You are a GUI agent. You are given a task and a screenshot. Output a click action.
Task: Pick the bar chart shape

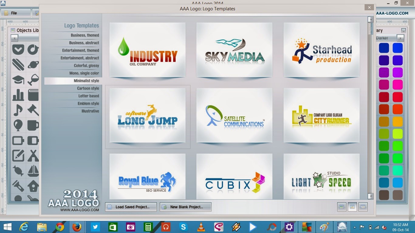point(18,95)
